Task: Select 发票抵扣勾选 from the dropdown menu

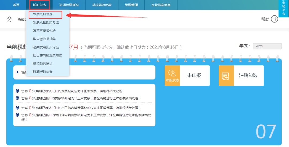Action: [43, 14]
